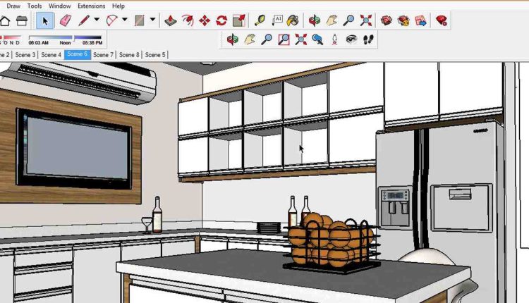Select the Tape Measure tool
This screenshot has height=303, width=529.
pyautogui.click(x=259, y=20)
